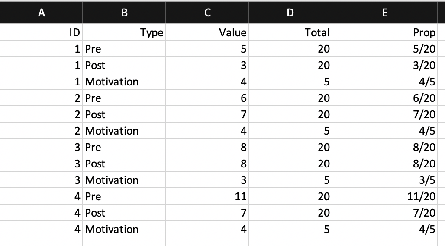
Task: Click the ID header cell
Action: point(41,32)
